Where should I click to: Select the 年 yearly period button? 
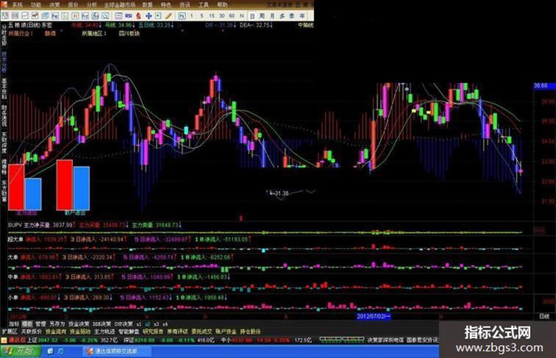[302, 16]
